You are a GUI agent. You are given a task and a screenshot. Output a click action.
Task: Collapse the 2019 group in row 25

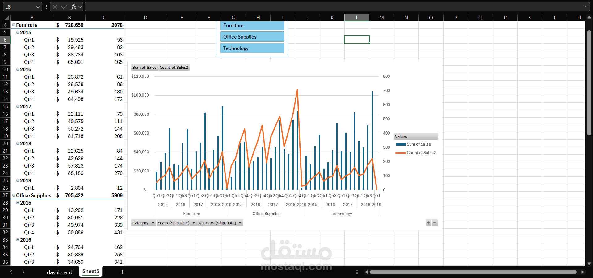point(18,180)
